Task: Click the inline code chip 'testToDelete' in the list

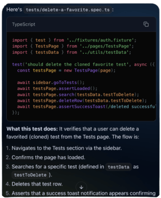Action: click(x=30, y=175)
